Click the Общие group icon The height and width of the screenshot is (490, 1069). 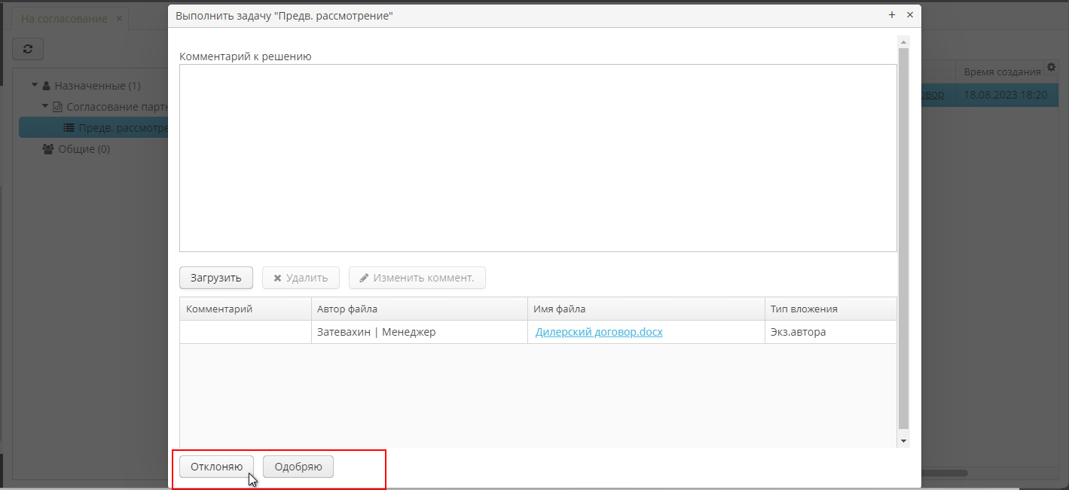click(47, 149)
